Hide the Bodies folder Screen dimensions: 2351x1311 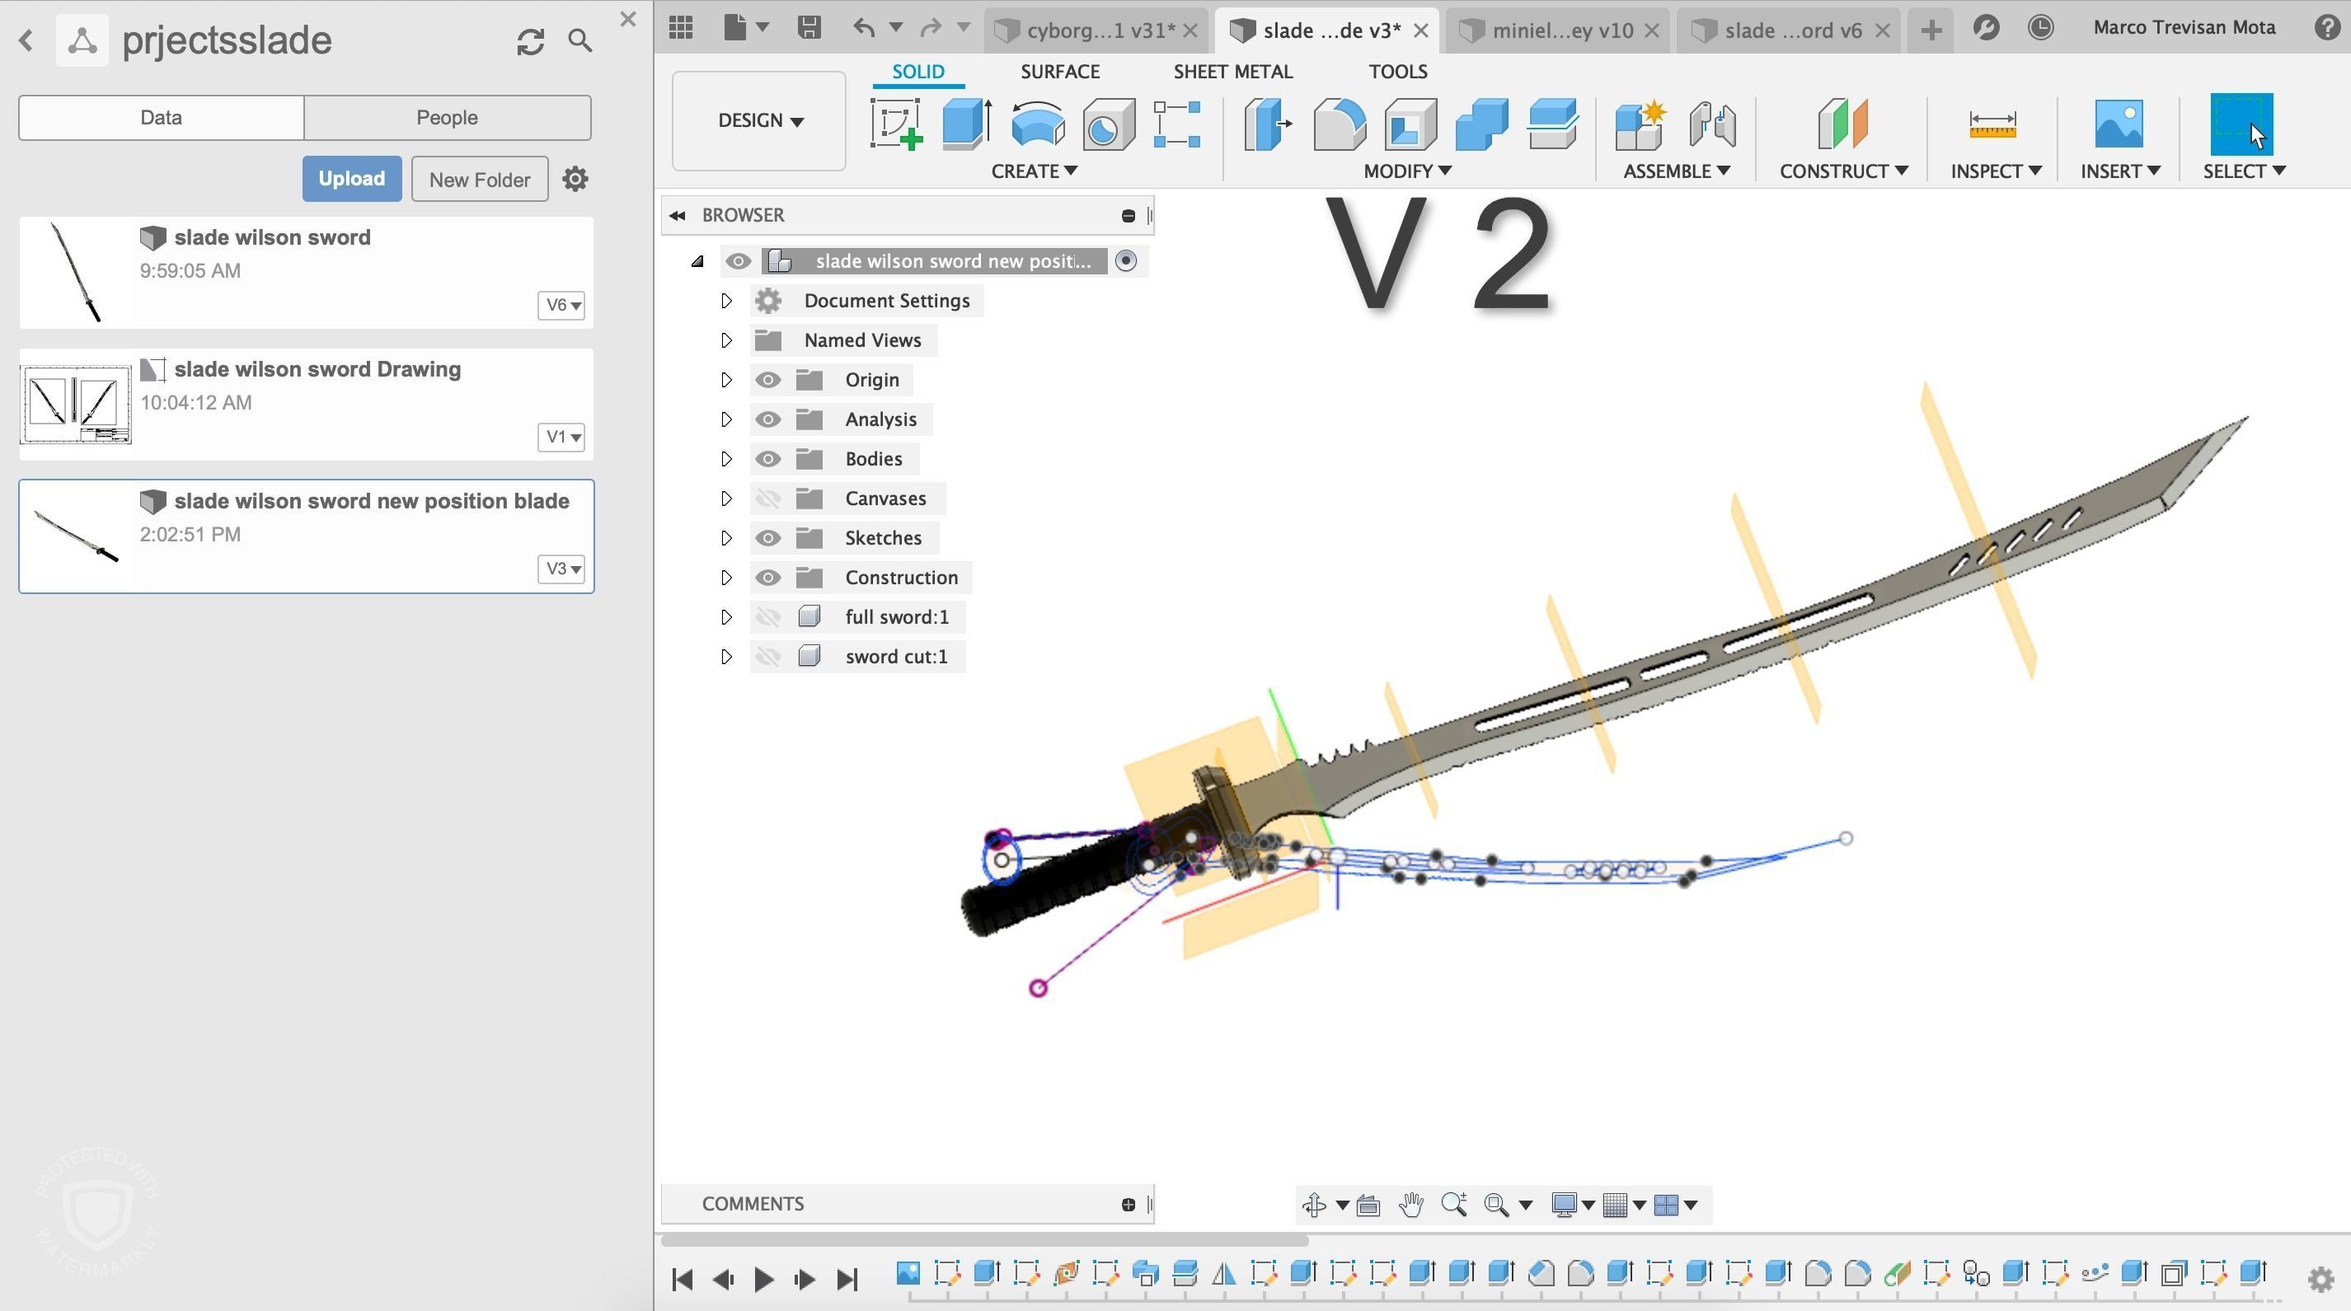[x=767, y=459]
